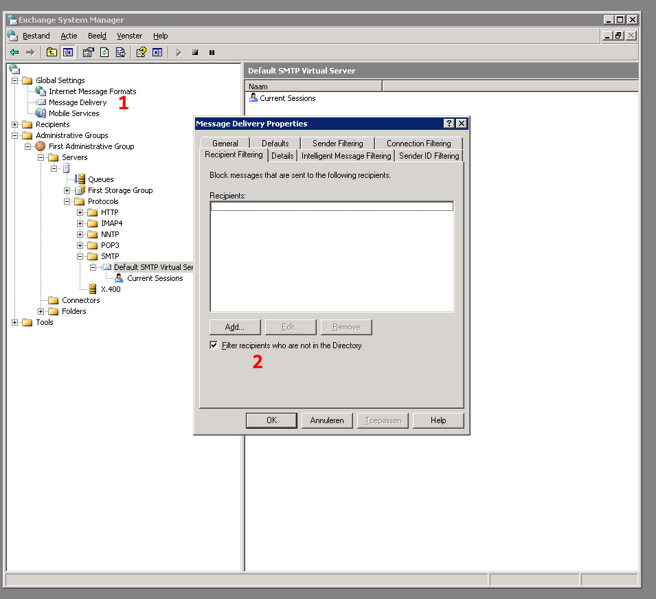Click the Help button in the dialog
Viewport: 656px width, 599px height.
(438, 420)
